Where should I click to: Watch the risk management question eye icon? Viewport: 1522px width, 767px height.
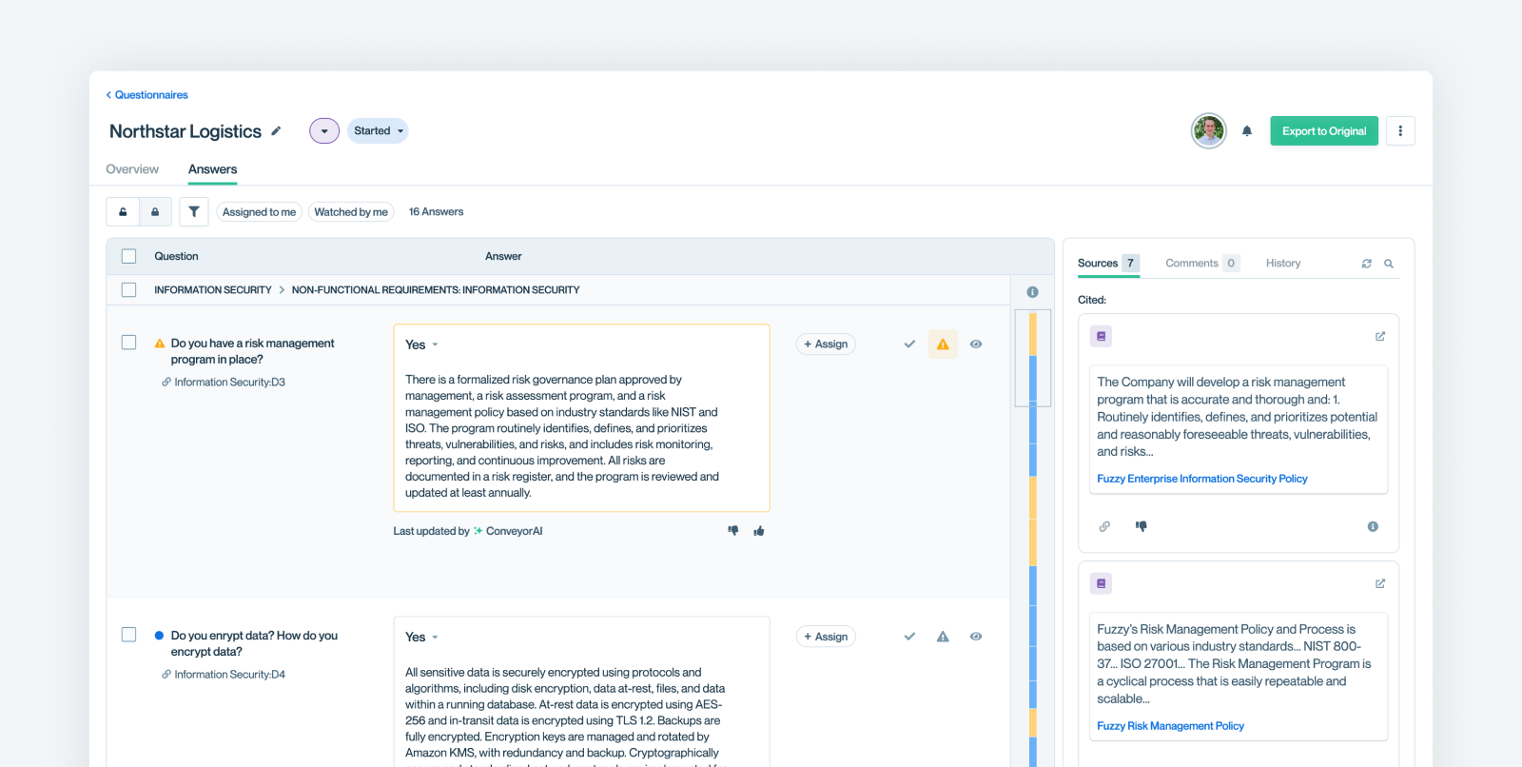pyautogui.click(x=976, y=344)
